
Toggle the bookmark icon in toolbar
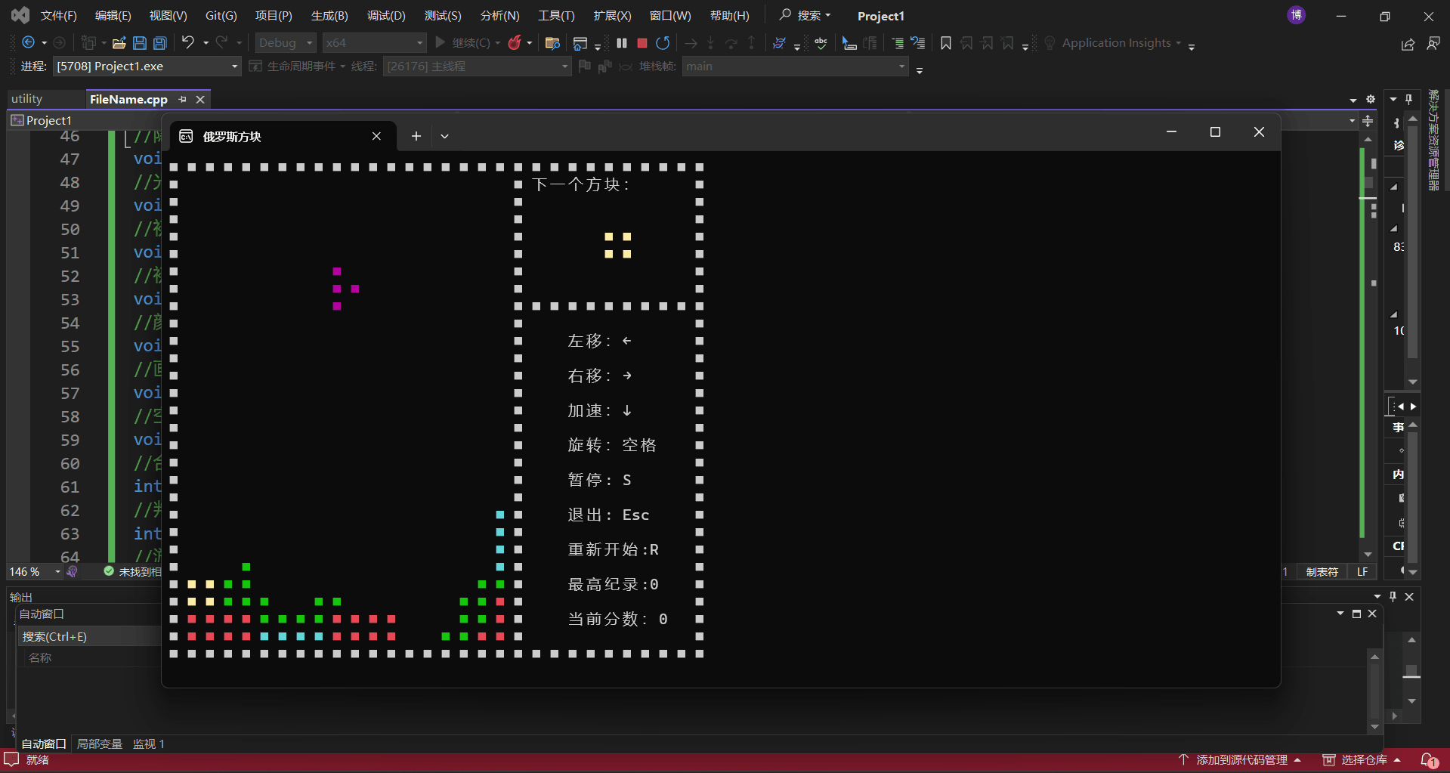(x=946, y=43)
